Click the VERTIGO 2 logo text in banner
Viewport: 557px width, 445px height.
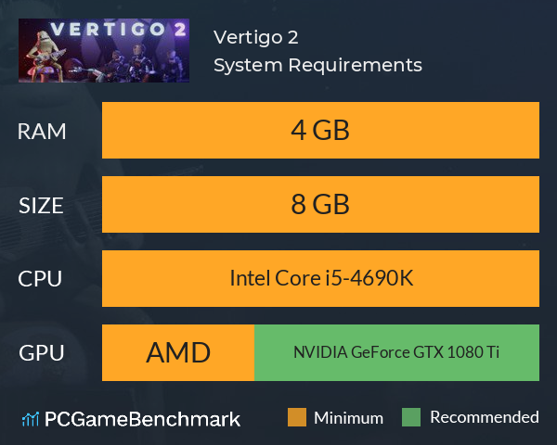click(x=118, y=29)
